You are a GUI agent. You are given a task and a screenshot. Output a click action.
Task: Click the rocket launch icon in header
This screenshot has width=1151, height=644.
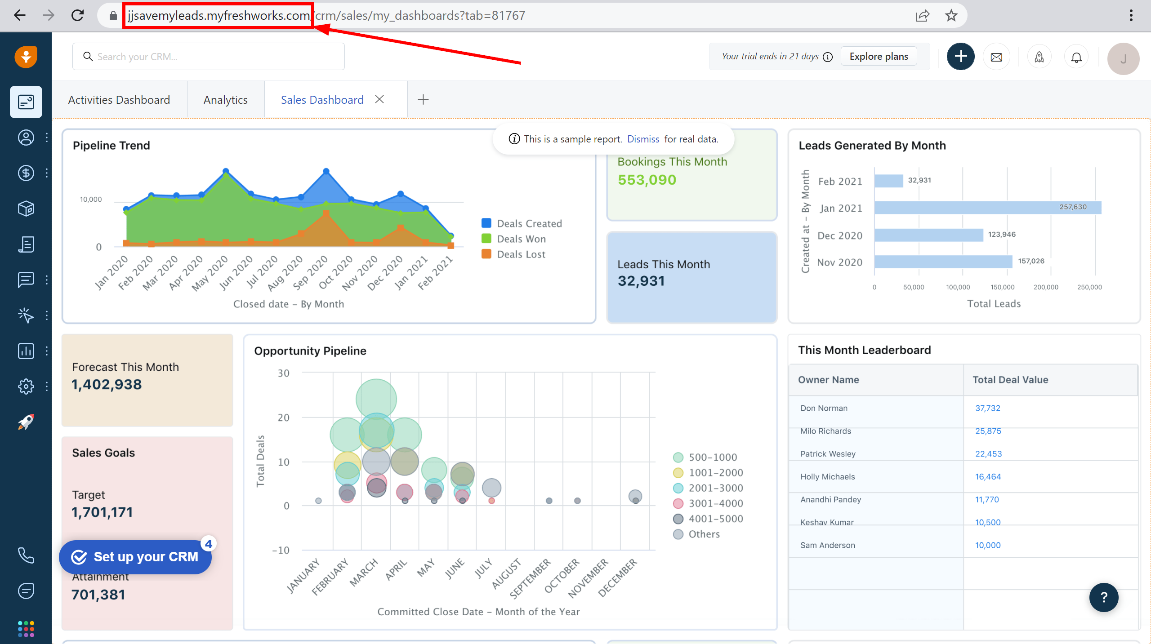pyautogui.click(x=1039, y=57)
